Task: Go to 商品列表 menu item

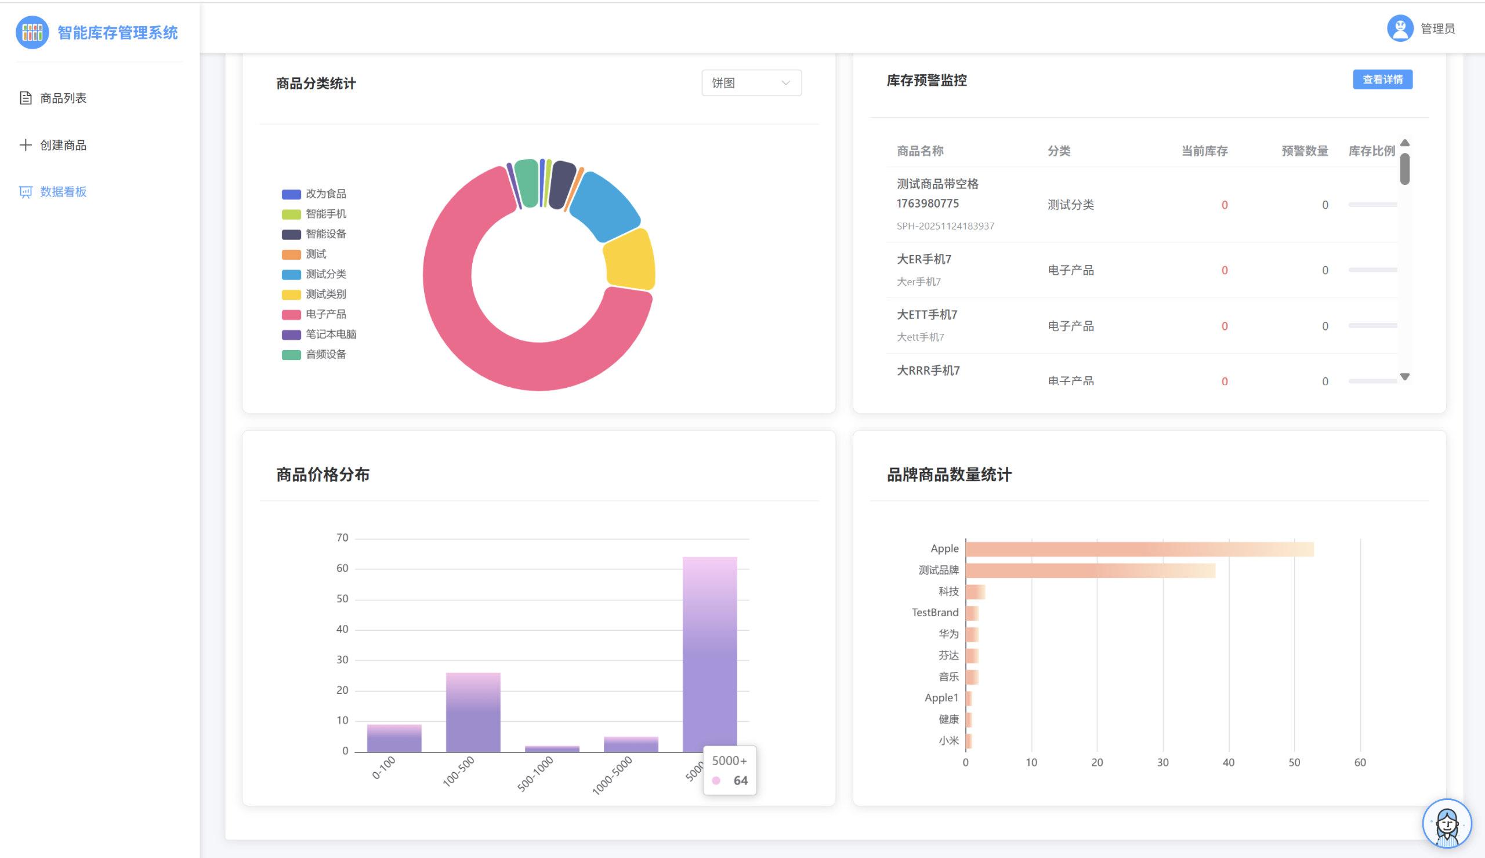Action: pos(63,99)
